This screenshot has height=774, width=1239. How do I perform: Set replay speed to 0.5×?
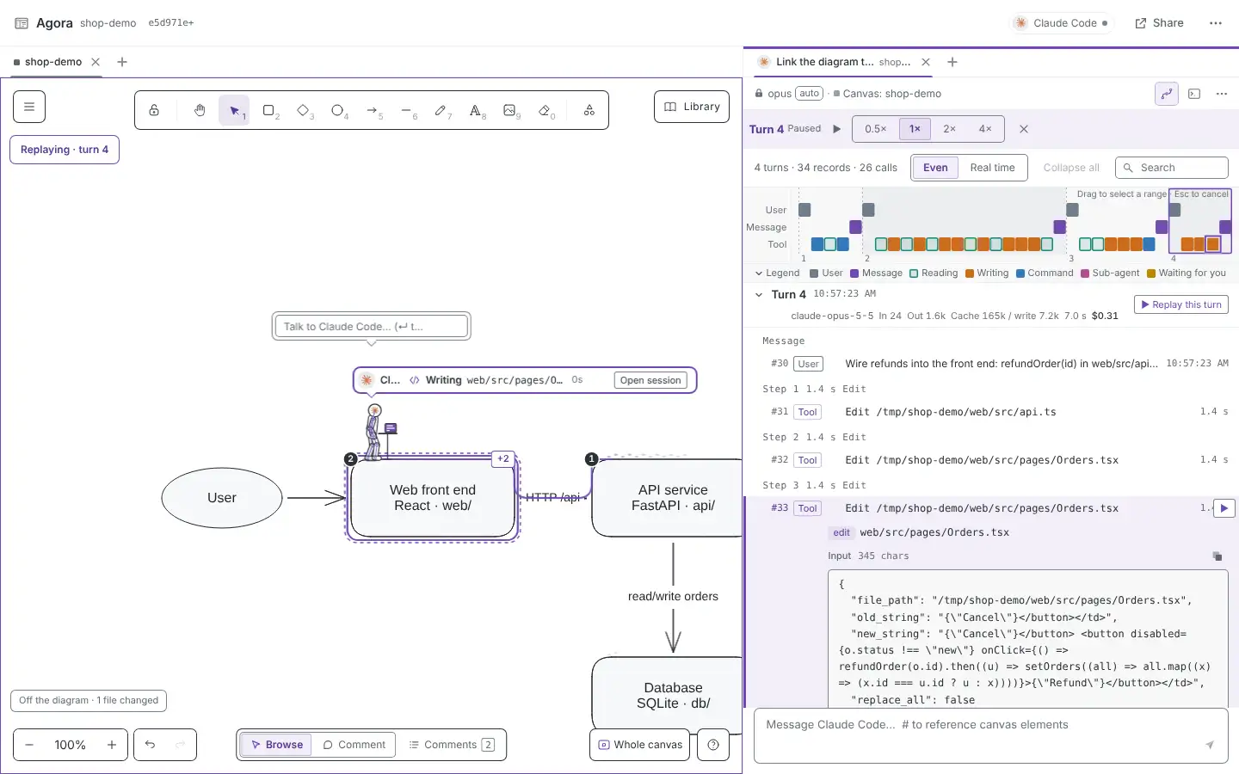(x=876, y=129)
